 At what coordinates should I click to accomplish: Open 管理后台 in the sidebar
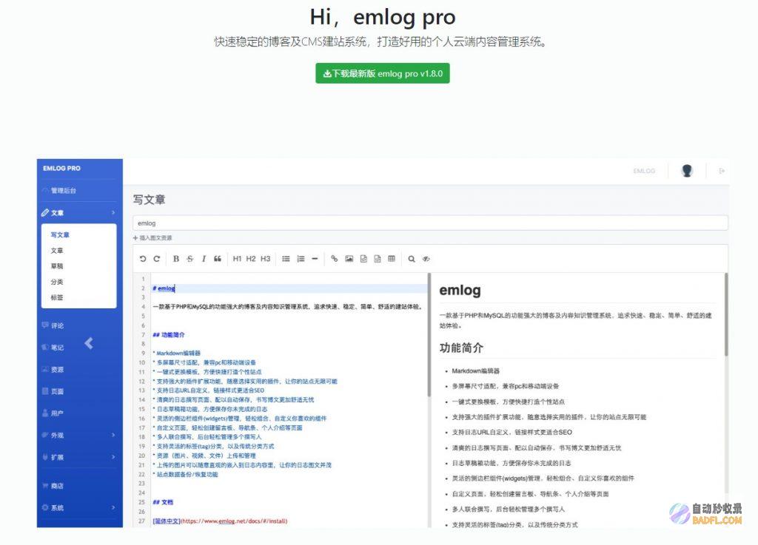click(64, 191)
